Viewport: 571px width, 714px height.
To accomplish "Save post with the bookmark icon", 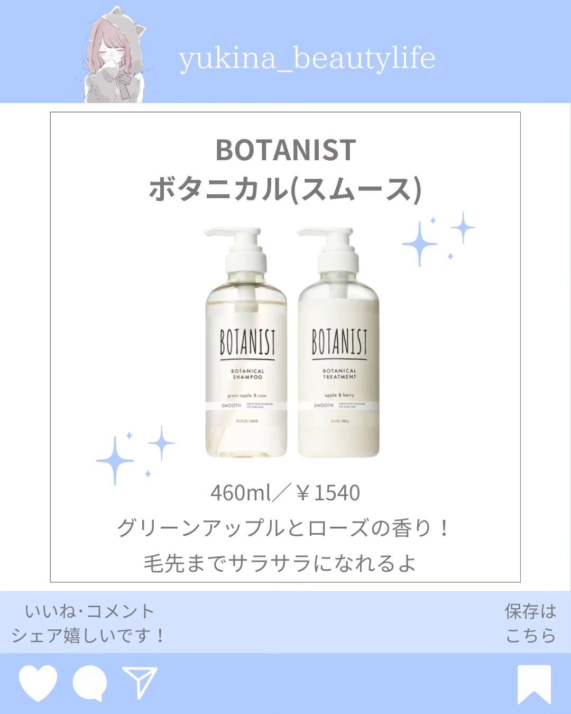I will (x=534, y=684).
